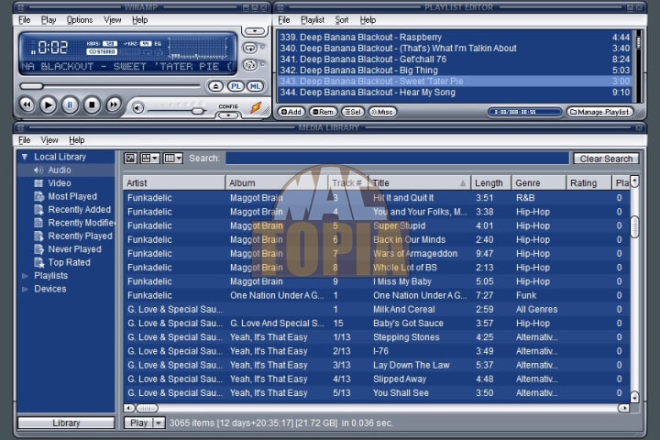660x440 pixels.
Task: Click the Winamp lightning bolt logo
Action: coord(256,108)
